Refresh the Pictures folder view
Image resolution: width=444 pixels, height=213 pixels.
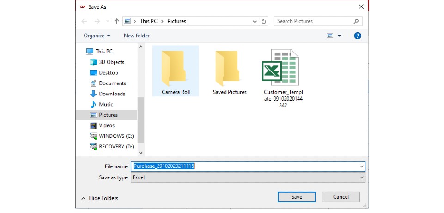[x=264, y=21]
